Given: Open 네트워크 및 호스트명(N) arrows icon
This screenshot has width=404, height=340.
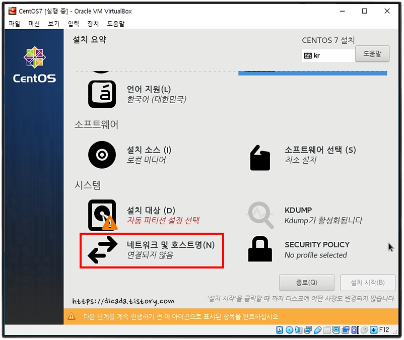Looking at the screenshot, I should click(x=103, y=250).
